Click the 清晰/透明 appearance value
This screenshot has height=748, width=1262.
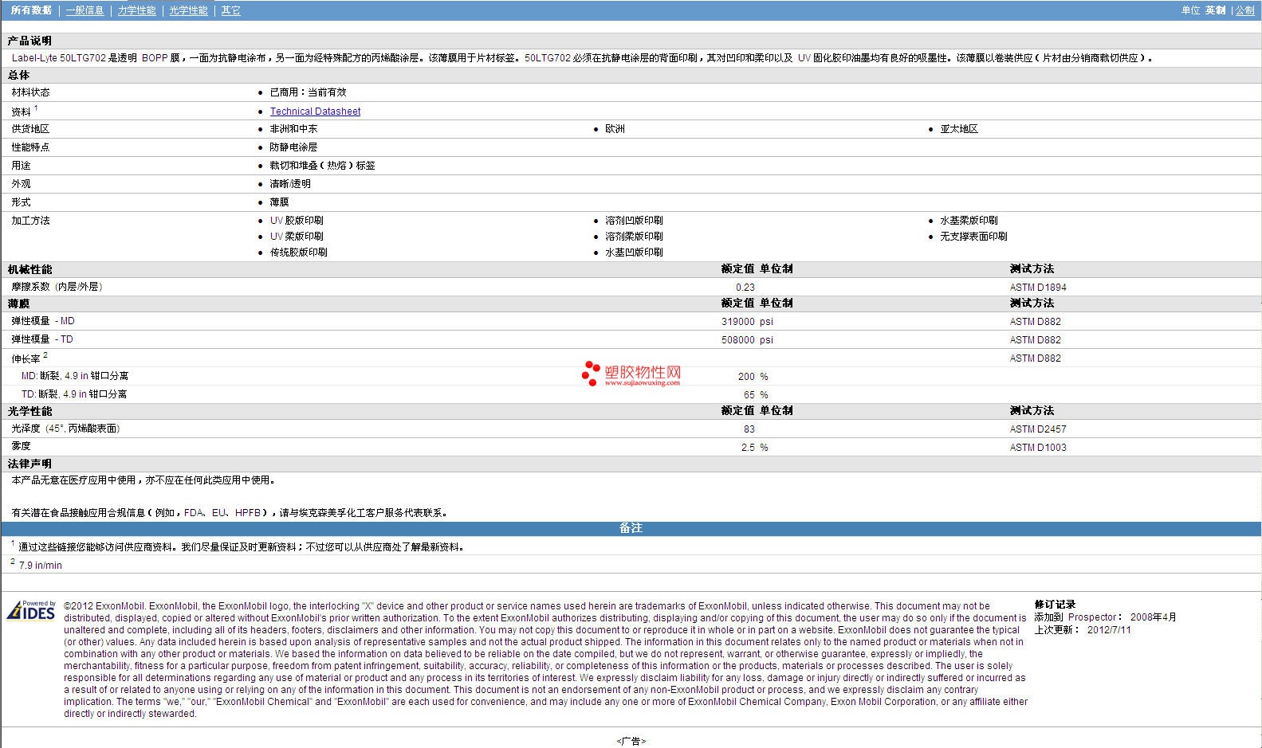pyautogui.click(x=290, y=184)
